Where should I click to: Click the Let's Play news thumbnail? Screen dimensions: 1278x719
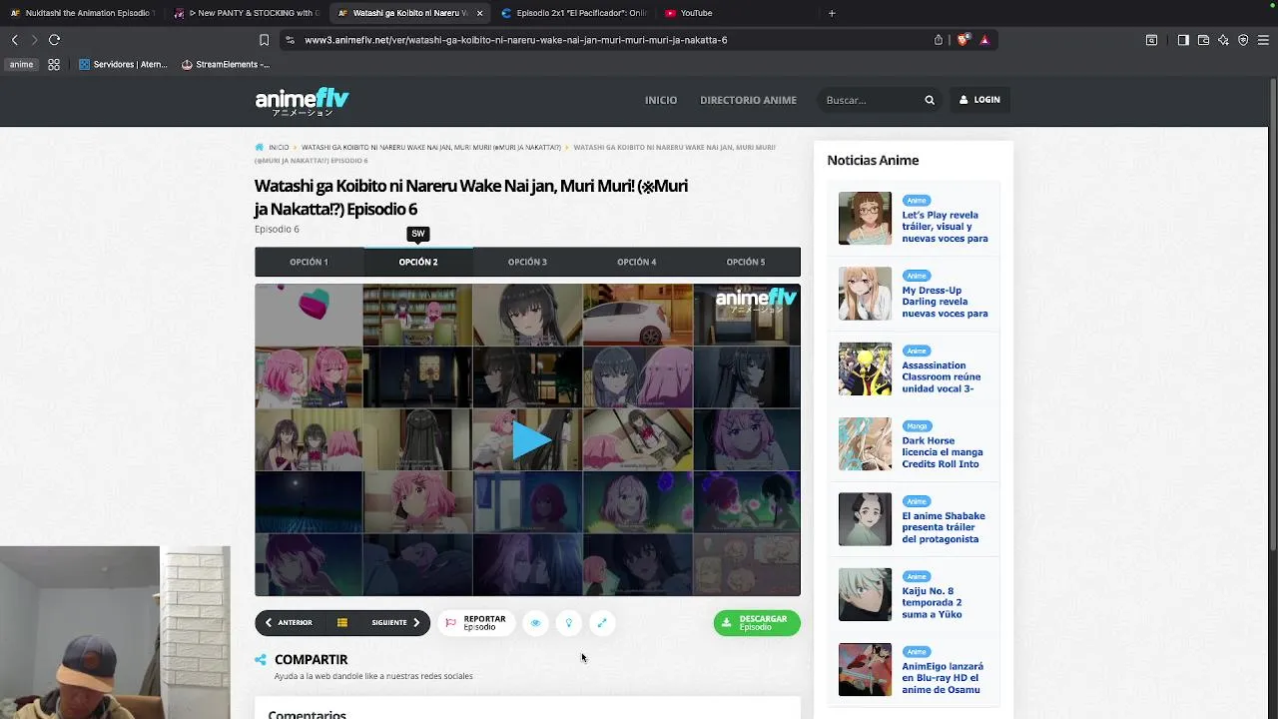point(865,219)
